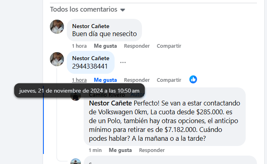The height and width of the screenshot is (164, 267).
Task: Share the 'Buen día que nesecito' comment
Action: coord(169,46)
